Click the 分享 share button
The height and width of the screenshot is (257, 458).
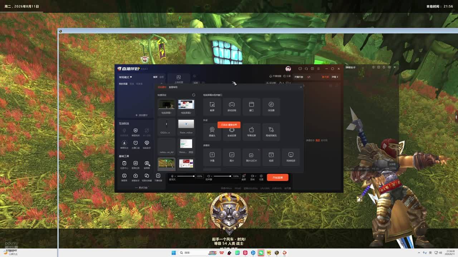click(287, 76)
